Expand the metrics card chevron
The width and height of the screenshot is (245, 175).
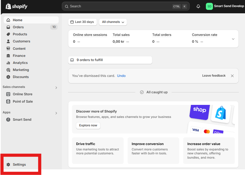click(233, 39)
